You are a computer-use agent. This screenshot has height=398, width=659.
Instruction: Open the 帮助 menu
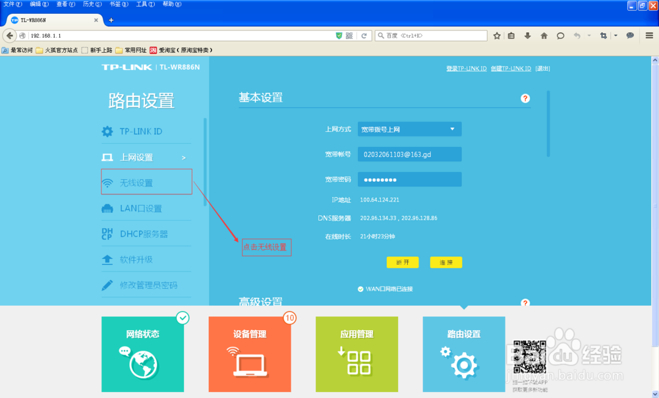[172, 4]
